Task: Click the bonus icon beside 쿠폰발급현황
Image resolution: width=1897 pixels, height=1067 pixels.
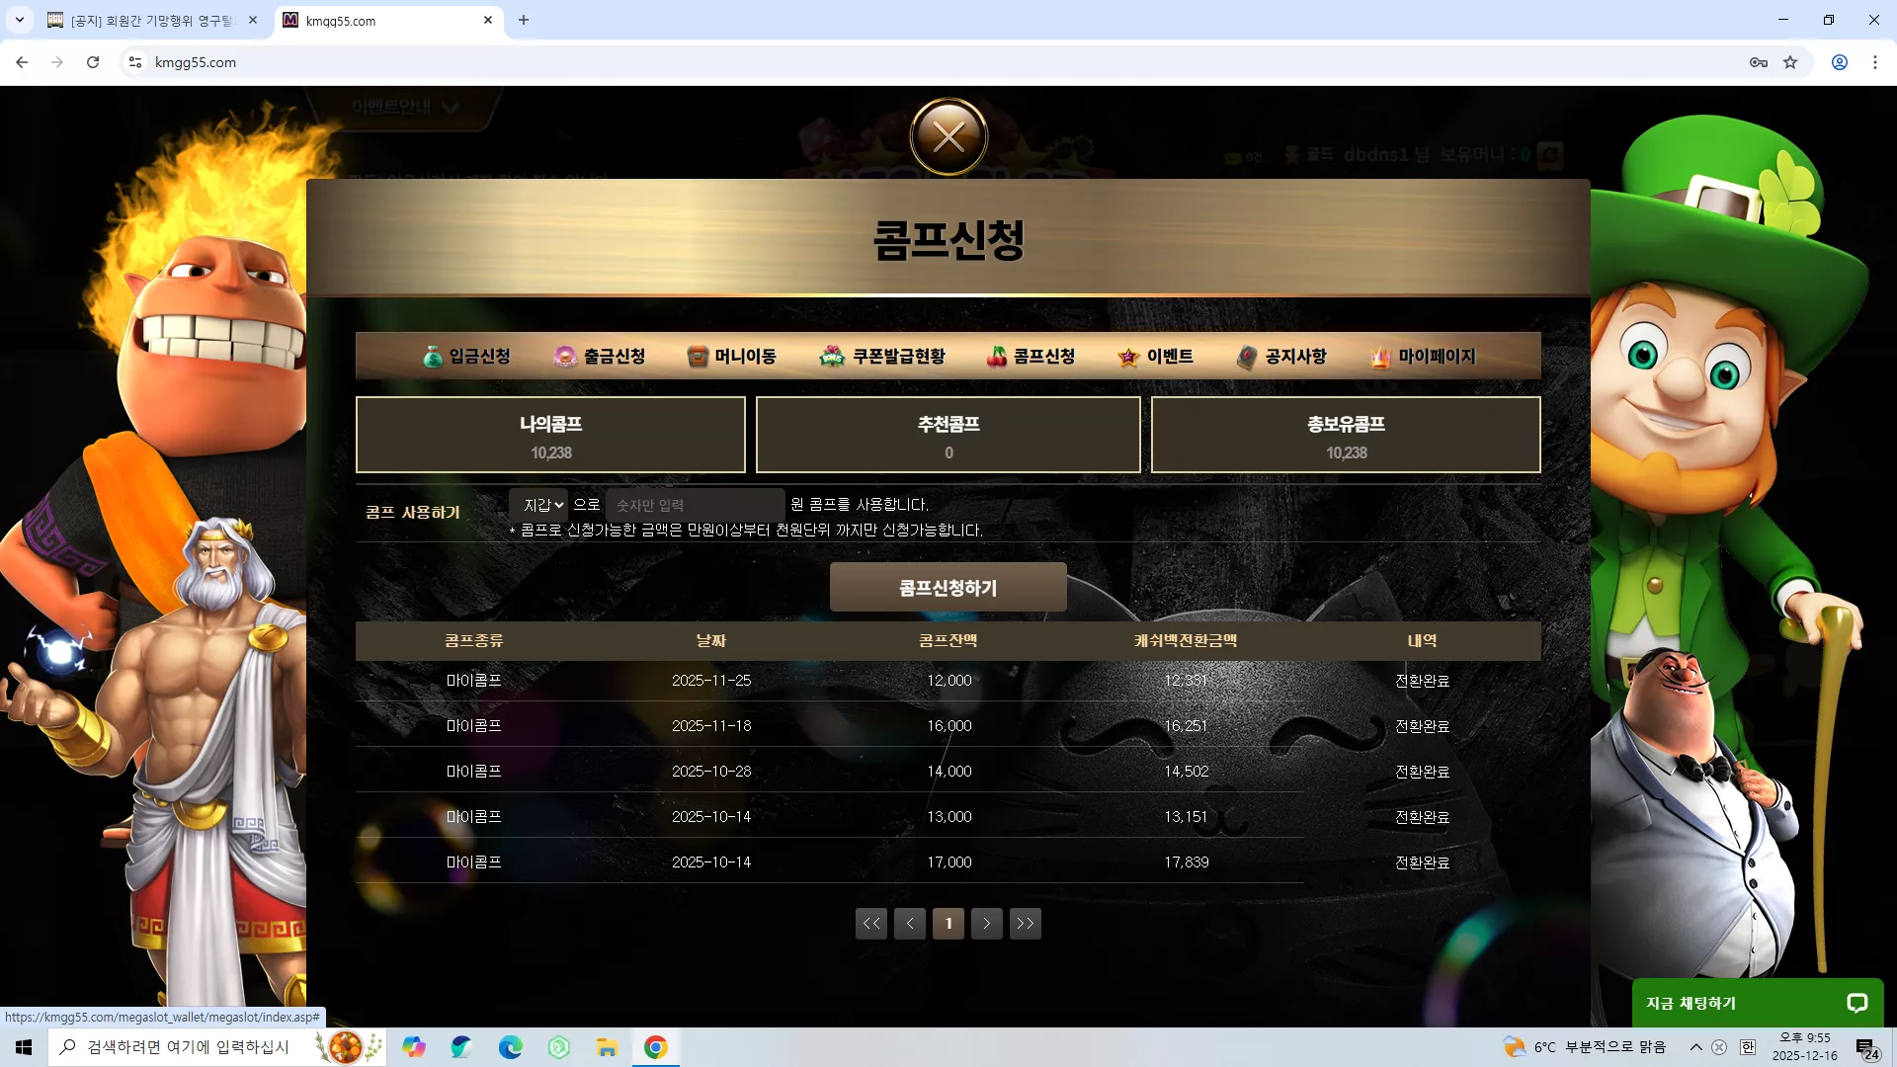Action: point(832,357)
